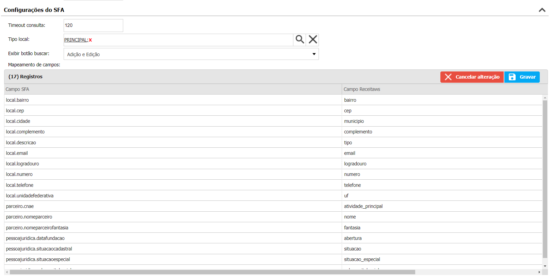Viewport: 551px width, 276px height.
Task: Click the PRINCIPAL link in Tipo local
Action: point(75,40)
